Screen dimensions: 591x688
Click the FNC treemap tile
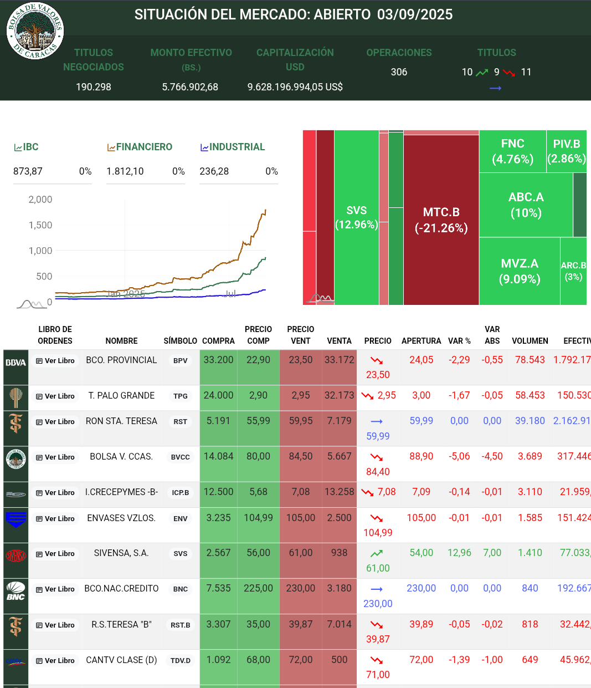coord(512,151)
